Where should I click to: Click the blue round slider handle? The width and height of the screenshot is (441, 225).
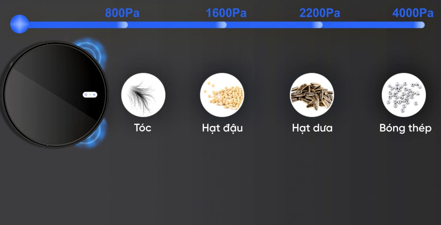pos(20,24)
